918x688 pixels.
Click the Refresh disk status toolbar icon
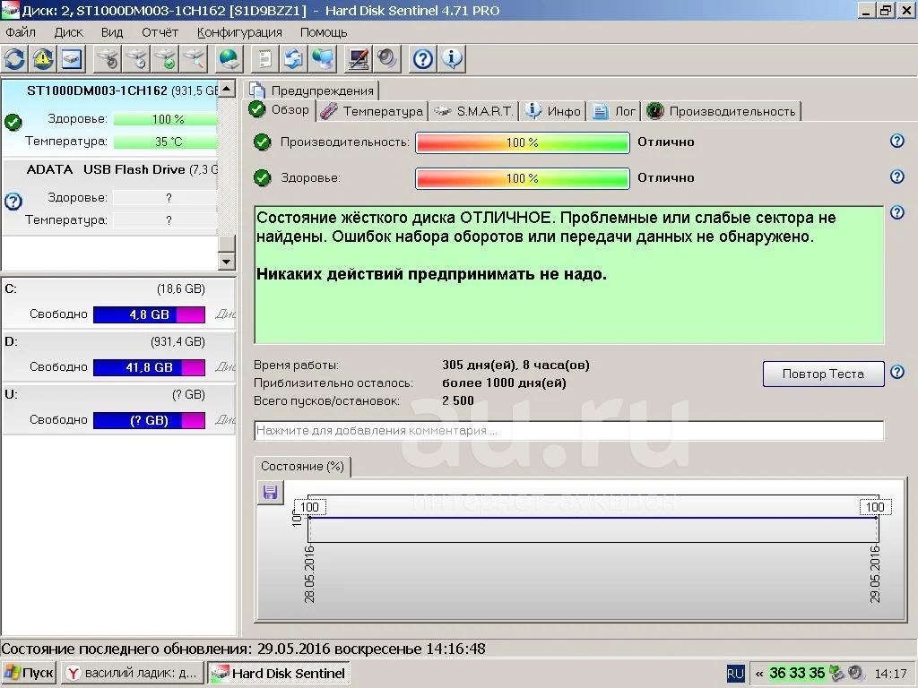(x=14, y=59)
